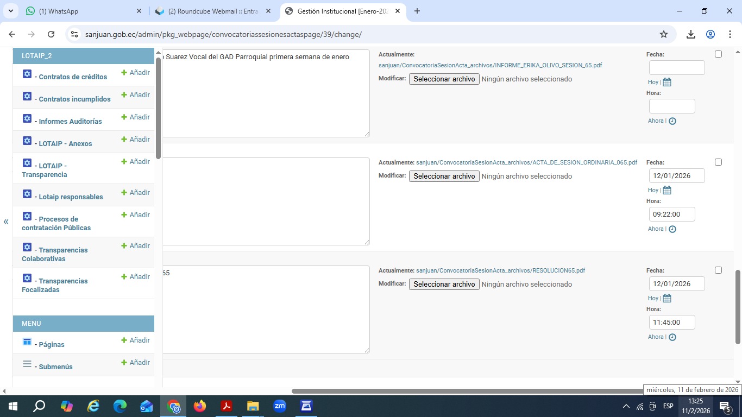The height and width of the screenshot is (417, 742).
Task: Switch to the WhatsApp browser tab
Action: click(81, 11)
